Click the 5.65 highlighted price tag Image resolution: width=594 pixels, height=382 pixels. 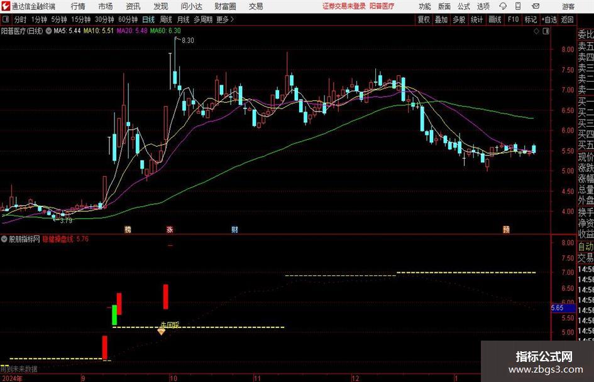point(563,308)
